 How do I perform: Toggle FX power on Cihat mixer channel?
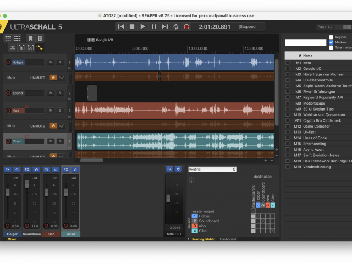[75, 169]
